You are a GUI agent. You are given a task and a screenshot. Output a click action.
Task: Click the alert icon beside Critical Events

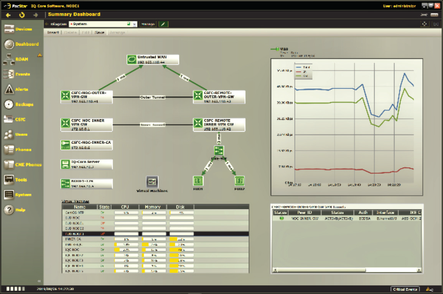click(430, 289)
